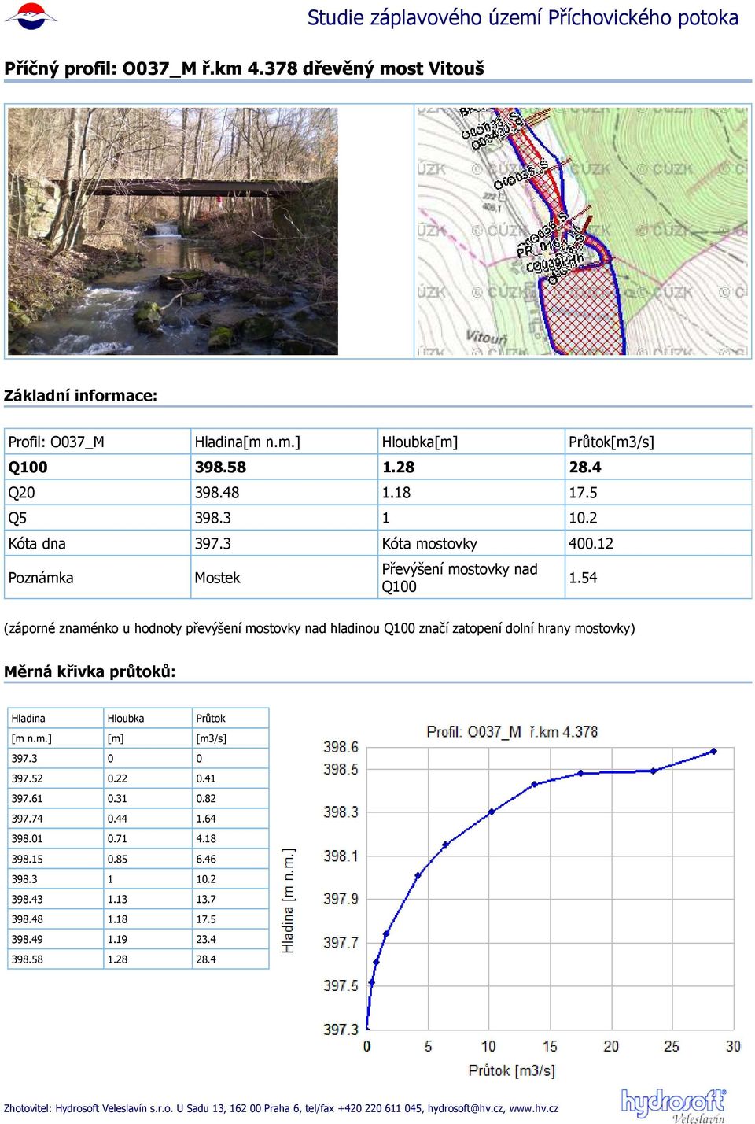Select the page title 'Studie záplavového území Příchovického potoka'
This screenshot has height=1124, width=755.
pos(522,17)
